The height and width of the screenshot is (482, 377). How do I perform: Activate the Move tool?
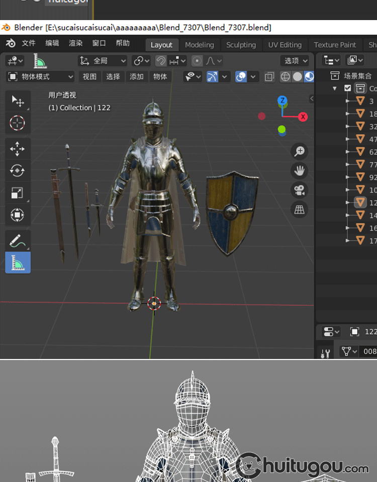[x=18, y=149]
